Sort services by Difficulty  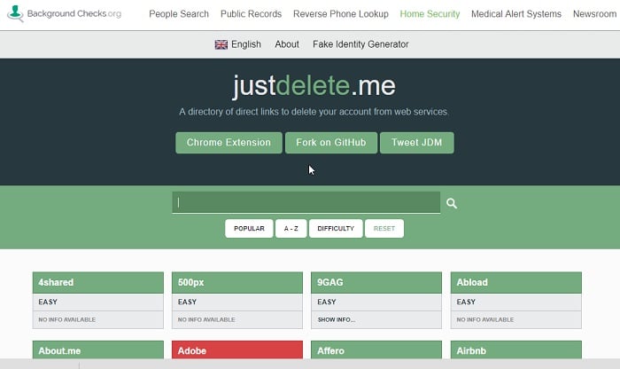336,229
